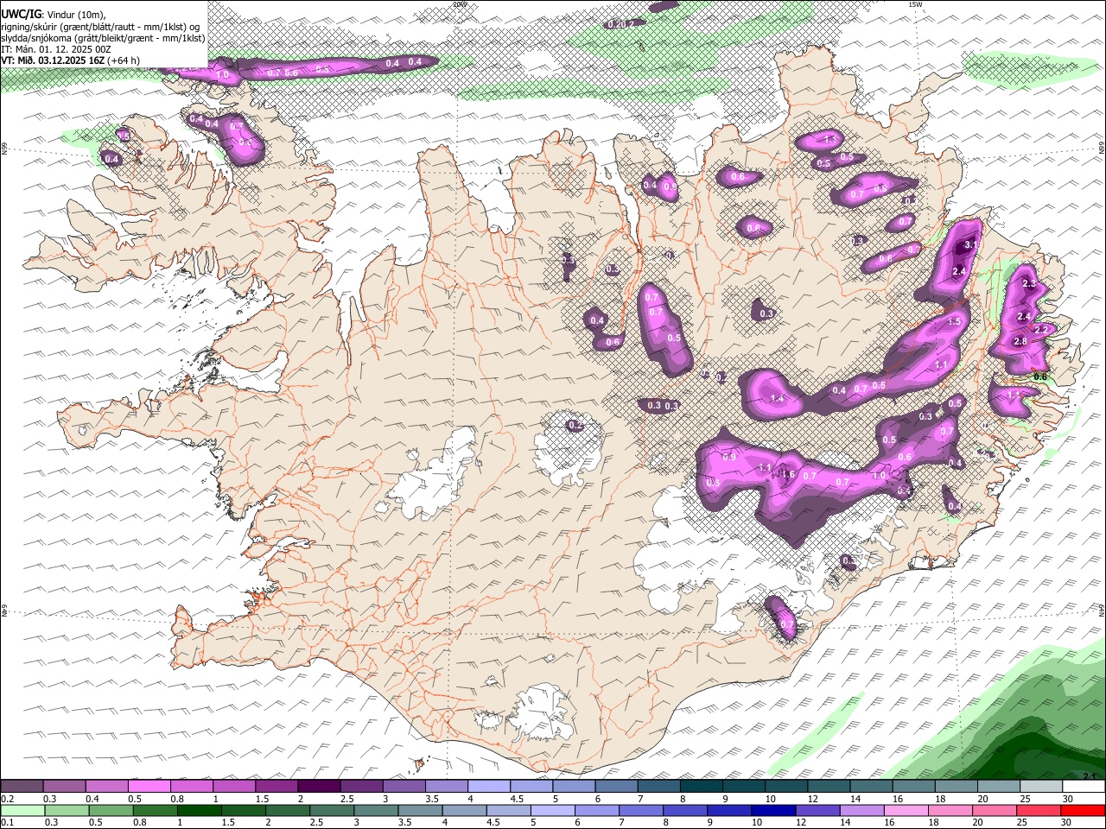1106x829 pixels.
Task: Click the 2.3 snowfall value on east coast
Action: point(1028,284)
